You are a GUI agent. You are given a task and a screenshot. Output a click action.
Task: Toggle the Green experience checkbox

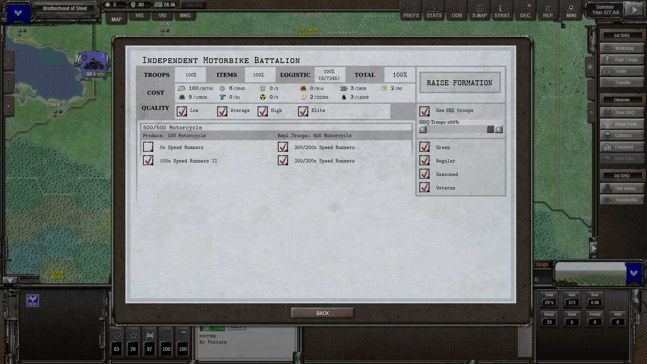[x=425, y=147]
